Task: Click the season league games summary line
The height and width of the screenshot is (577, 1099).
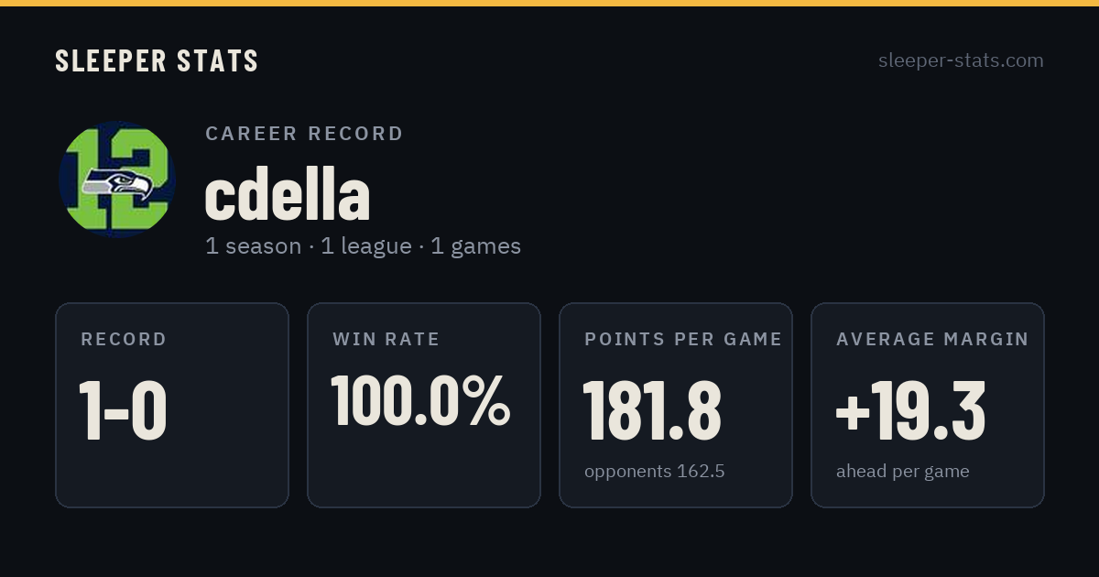Action: 364,246
